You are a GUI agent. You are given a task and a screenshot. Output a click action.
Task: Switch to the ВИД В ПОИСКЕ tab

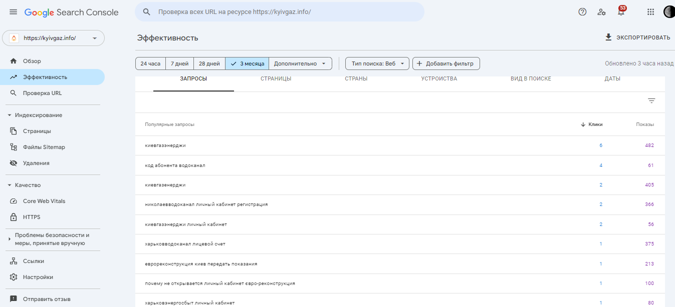tap(531, 79)
